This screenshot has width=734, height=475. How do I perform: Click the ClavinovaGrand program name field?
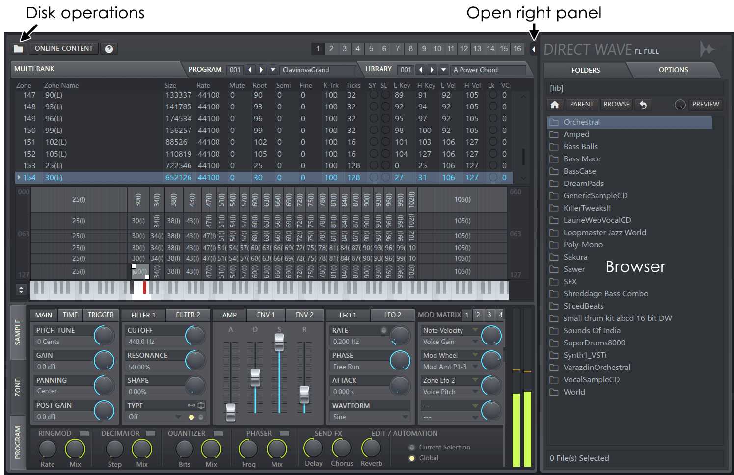(318, 70)
